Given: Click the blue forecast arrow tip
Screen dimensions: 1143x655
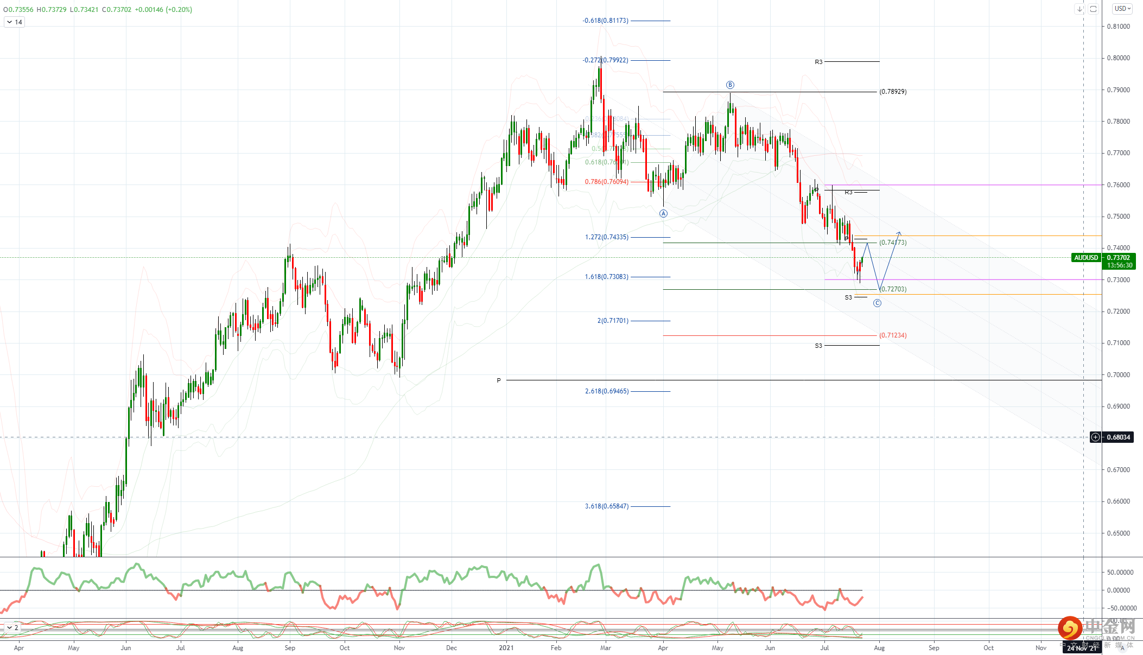Looking at the screenshot, I should (x=899, y=233).
